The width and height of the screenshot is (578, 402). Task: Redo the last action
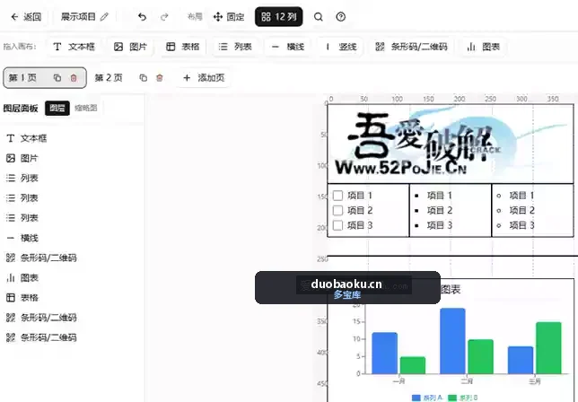click(164, 17)
